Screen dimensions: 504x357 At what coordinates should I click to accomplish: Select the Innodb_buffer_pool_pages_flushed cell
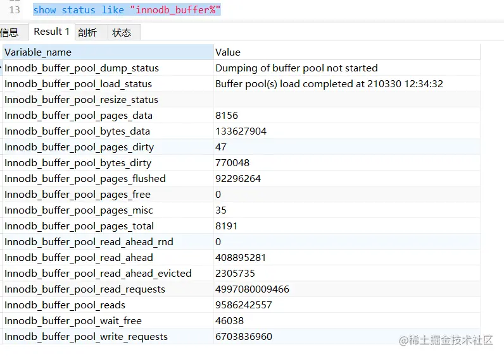click(108, 179)
